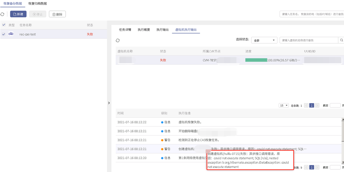Click the 任务名称 column header in the task list

pos(26,25)
